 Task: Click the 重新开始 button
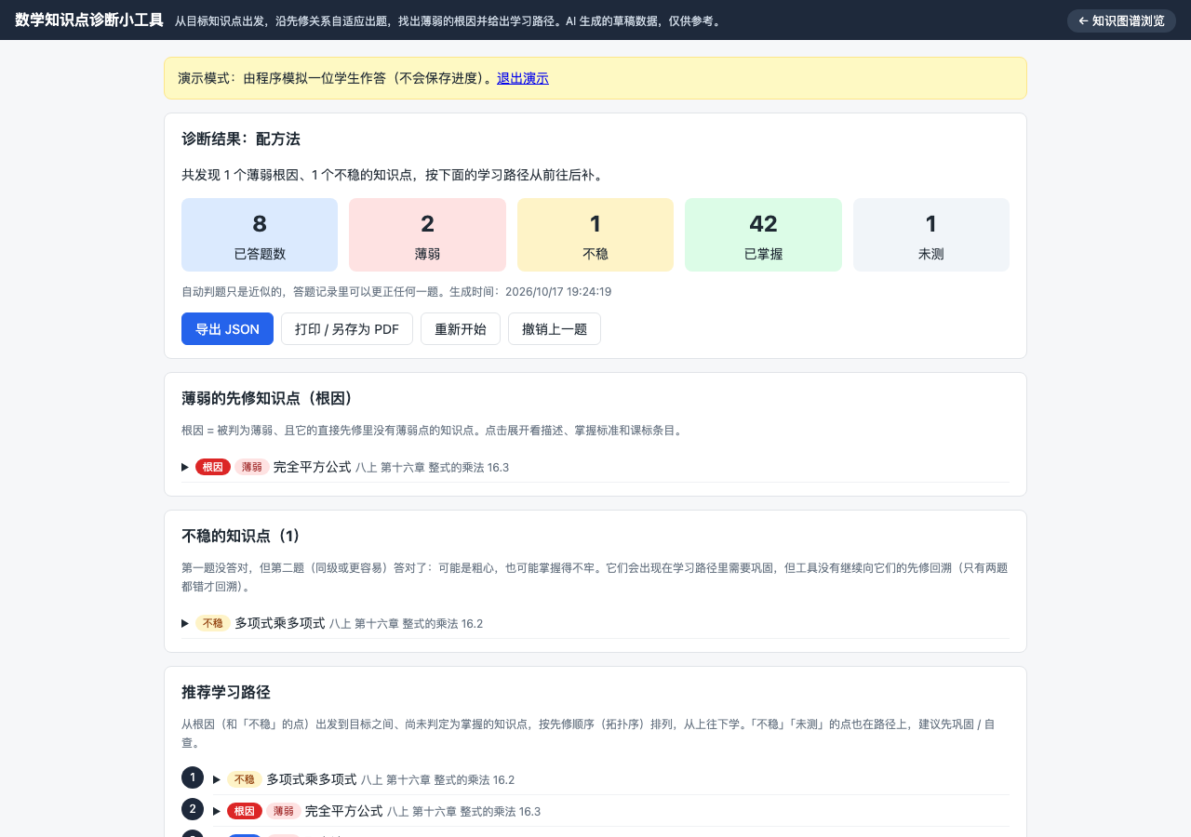point(461,328)
